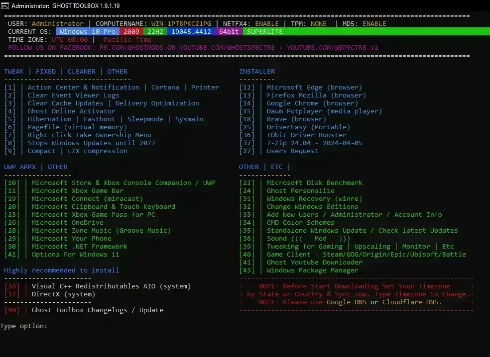Click 'Game Client - Steam/GOG/Origin' line
This screenshot has height=357, width=490.
click(353, 255)
